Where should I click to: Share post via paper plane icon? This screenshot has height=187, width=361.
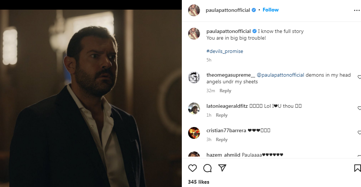tap(222, 168)
